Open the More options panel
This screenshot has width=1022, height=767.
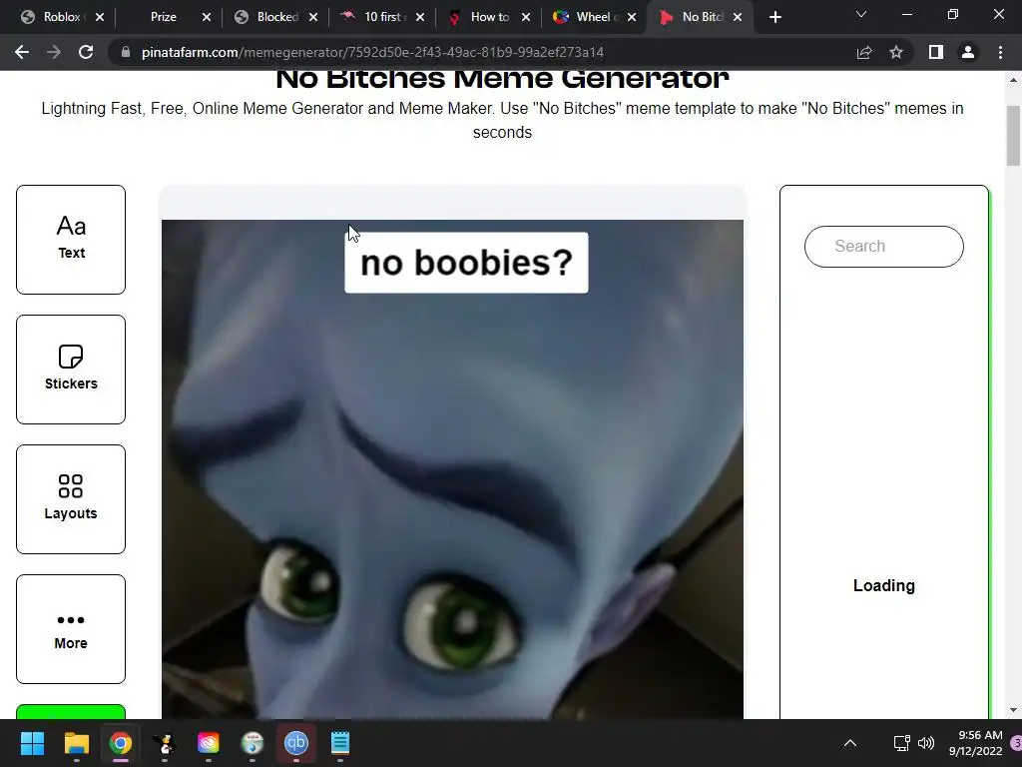coord(71,629)
